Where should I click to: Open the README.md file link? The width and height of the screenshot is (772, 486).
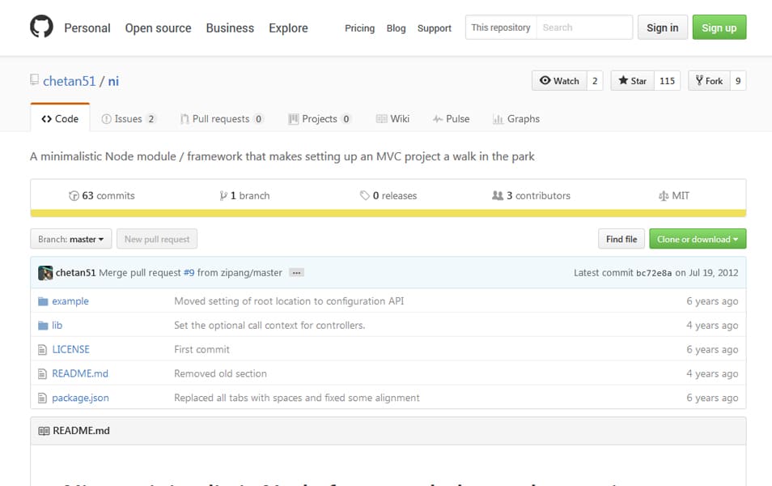[x=80, y=373]
